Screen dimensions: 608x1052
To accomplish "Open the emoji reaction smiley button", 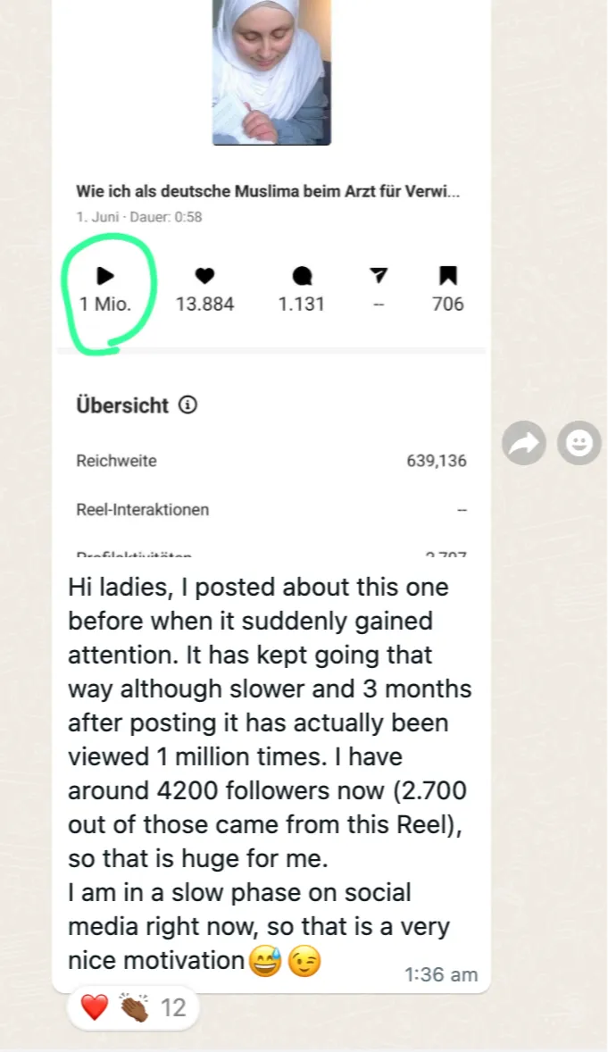I will [x=579, y=443].
